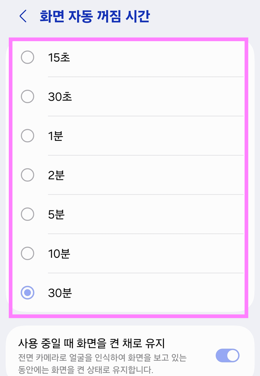260x376 pixels.
Task: Select the 1분 screen timeout option
Action: pyautogui.click(x=27, y=136)
